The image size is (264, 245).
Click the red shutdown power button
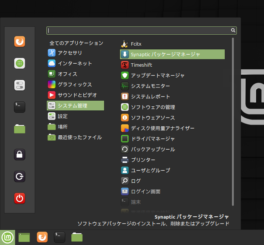(x=20, y=198)
